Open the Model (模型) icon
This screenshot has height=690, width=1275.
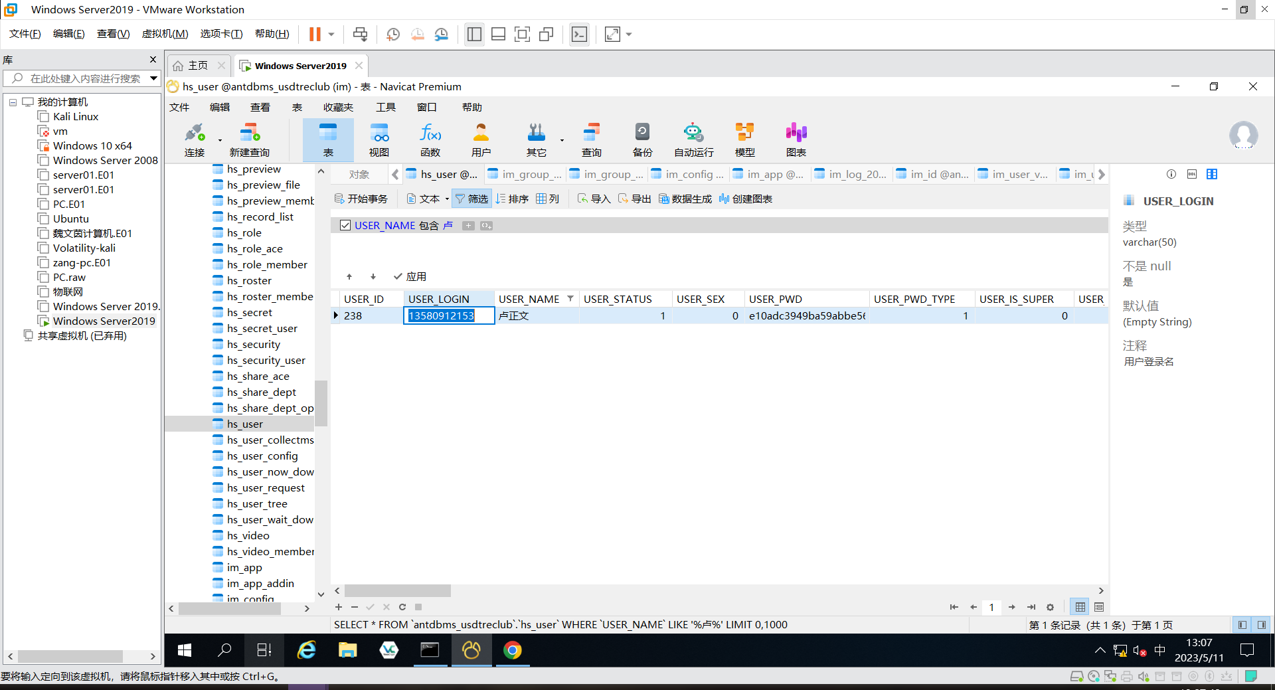coord(745,139)
